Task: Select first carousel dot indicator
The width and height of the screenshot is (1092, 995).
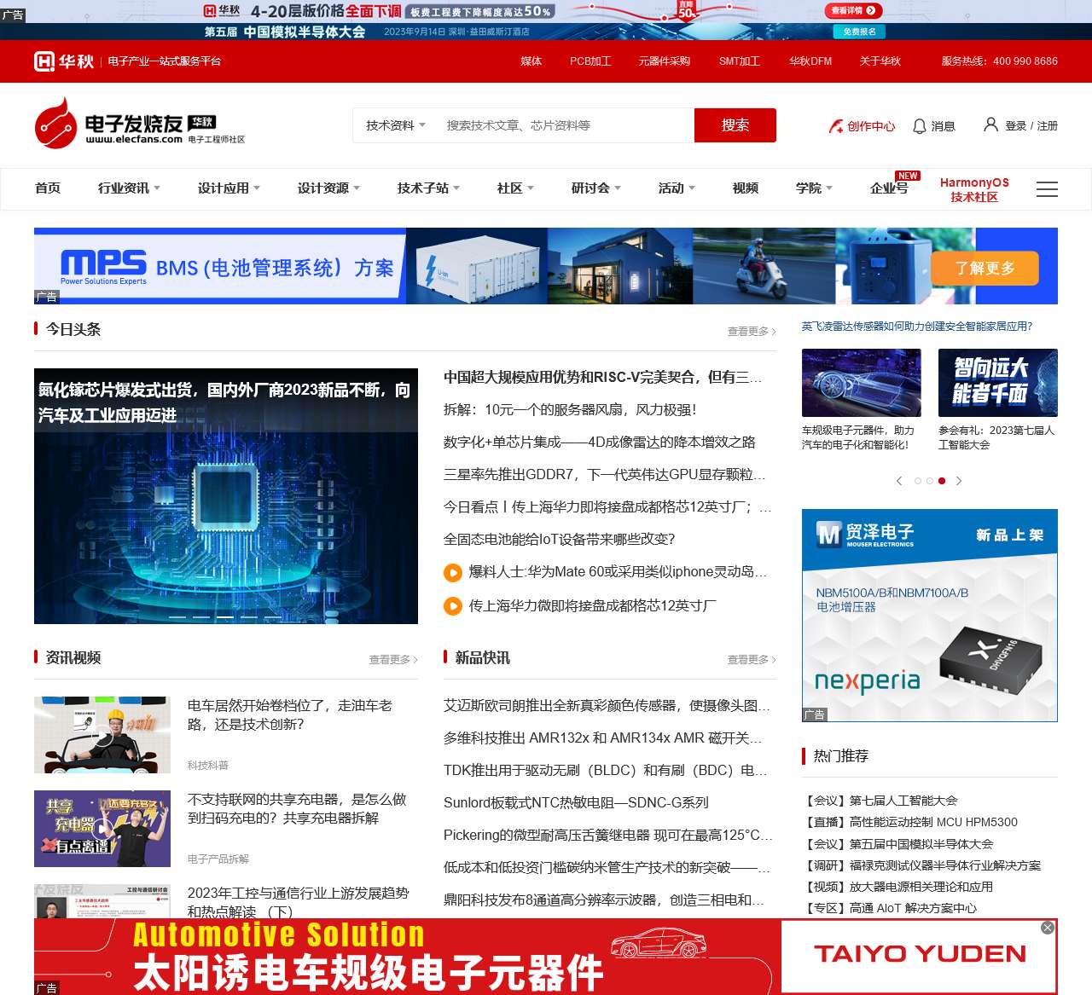Action: click(x=918, y=481)
